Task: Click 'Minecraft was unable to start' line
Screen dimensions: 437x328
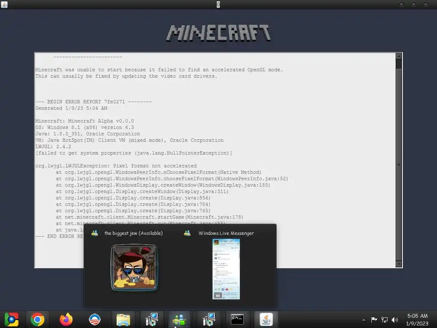Action: (x=159, y=70)
